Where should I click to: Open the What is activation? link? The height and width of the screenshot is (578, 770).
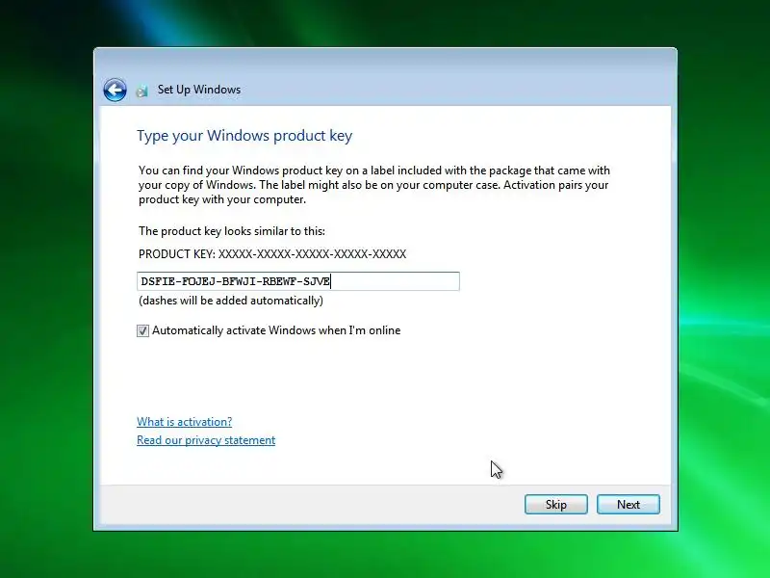184,422
